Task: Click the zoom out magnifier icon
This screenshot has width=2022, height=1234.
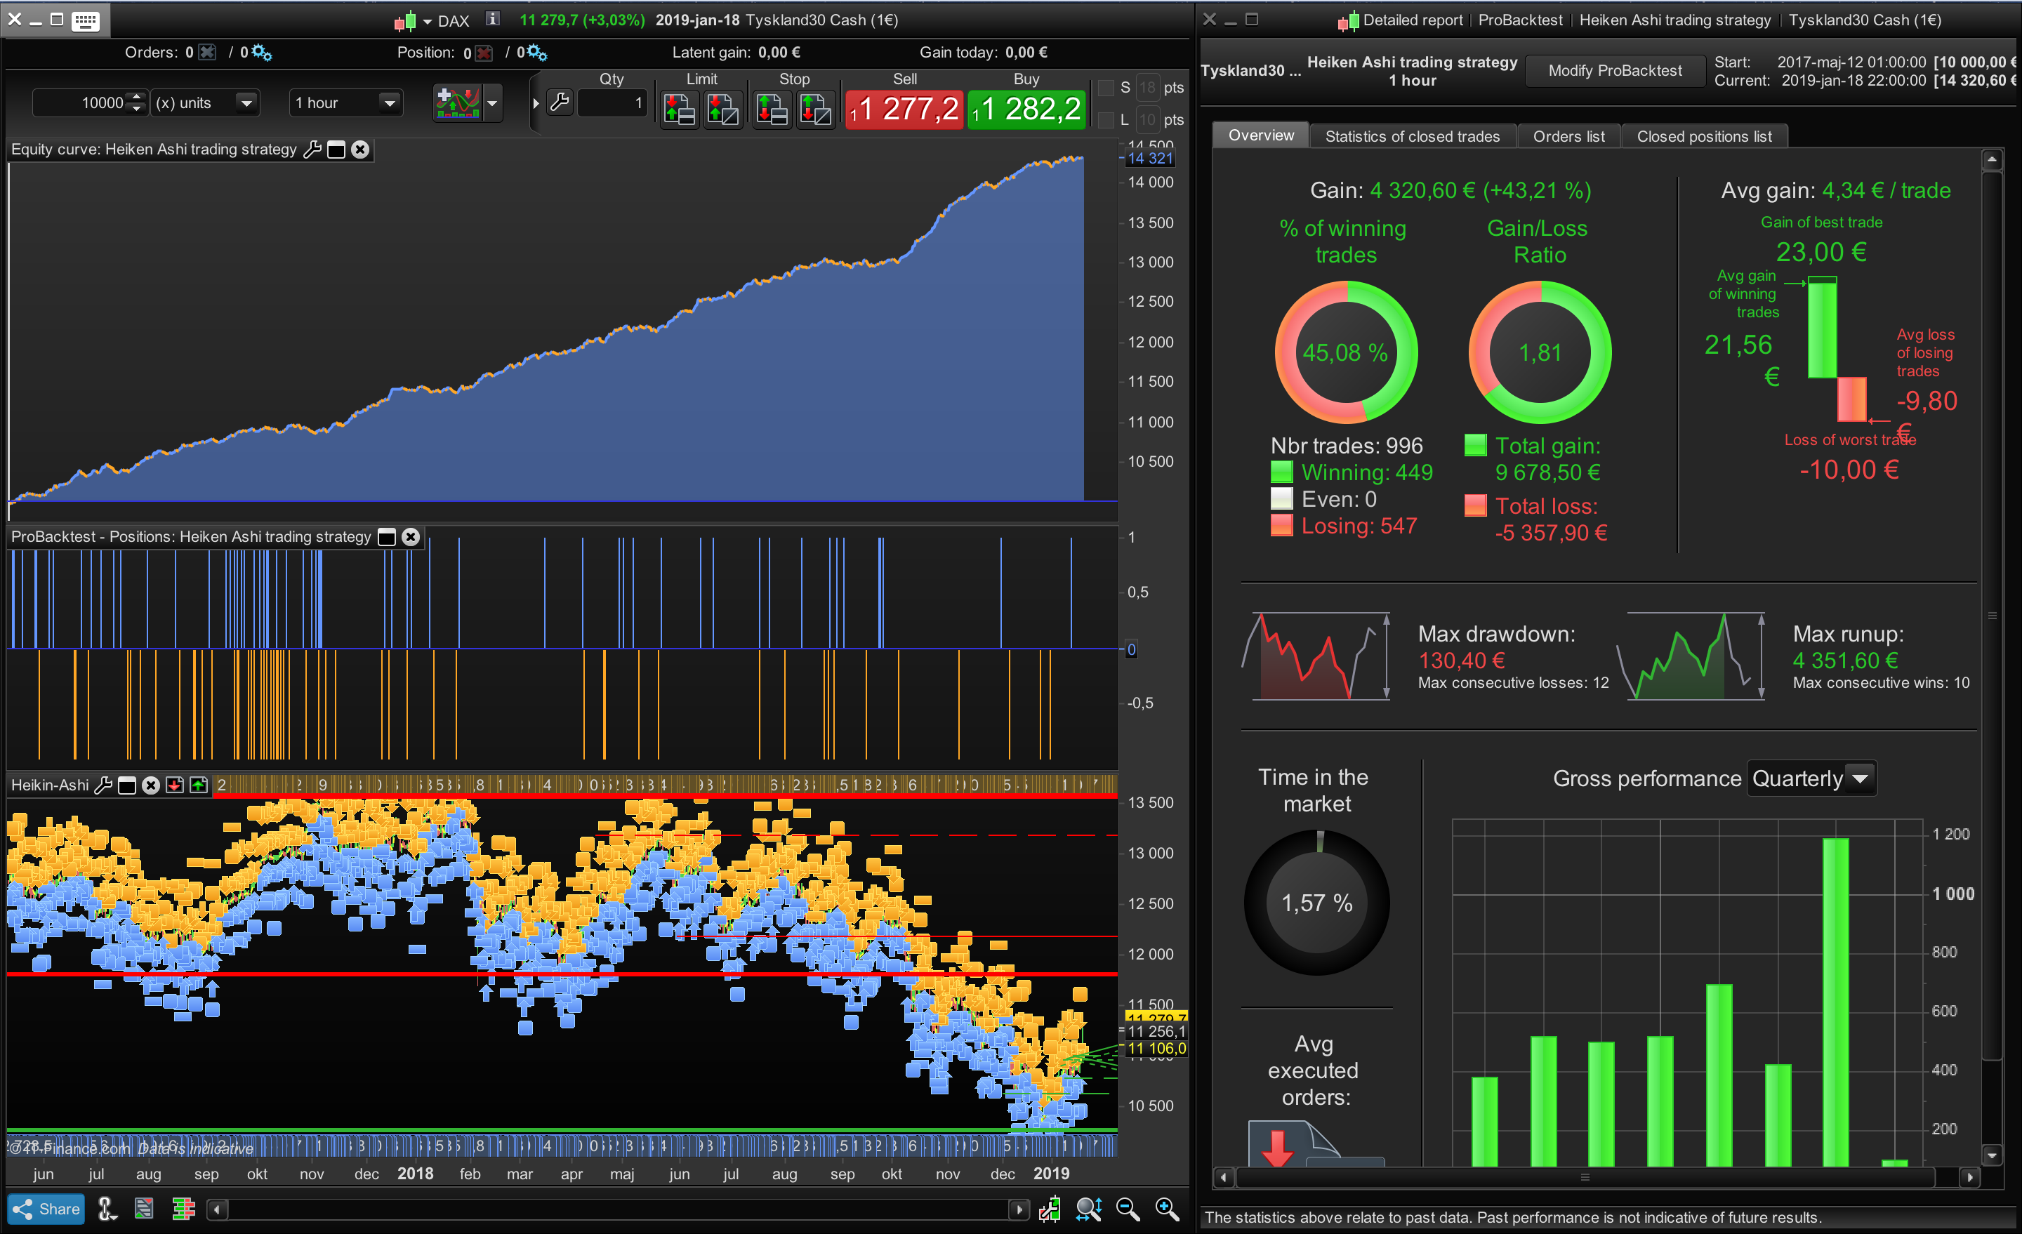Action: (x=1128, y=1209)
